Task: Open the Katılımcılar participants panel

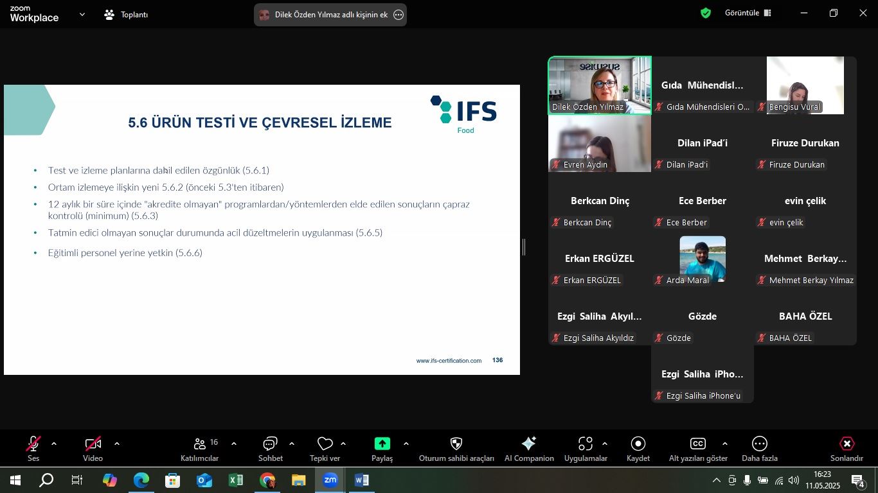Action: tap(200, 448)
